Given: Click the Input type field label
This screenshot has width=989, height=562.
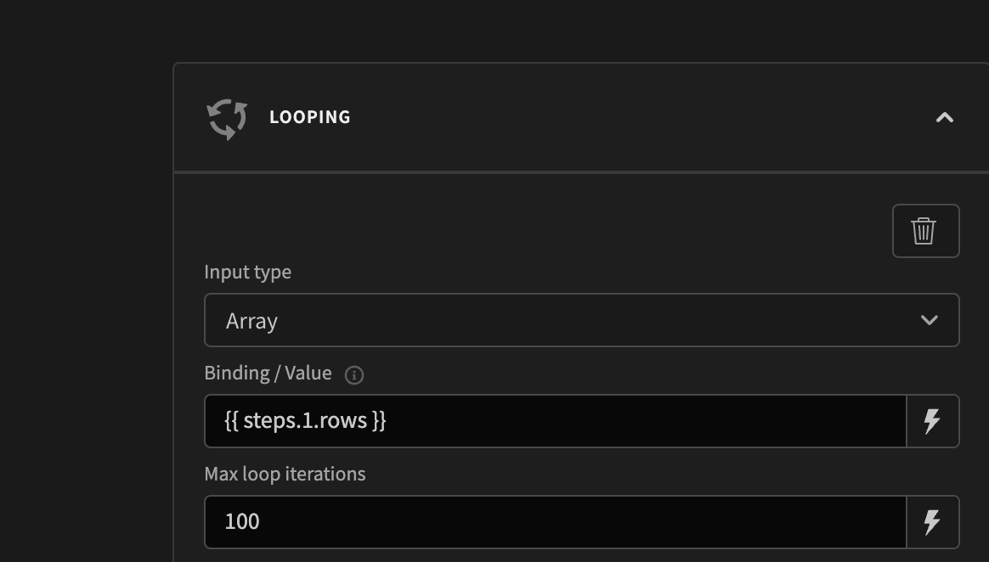Looking at the screenshot, I should click(247, 272).
